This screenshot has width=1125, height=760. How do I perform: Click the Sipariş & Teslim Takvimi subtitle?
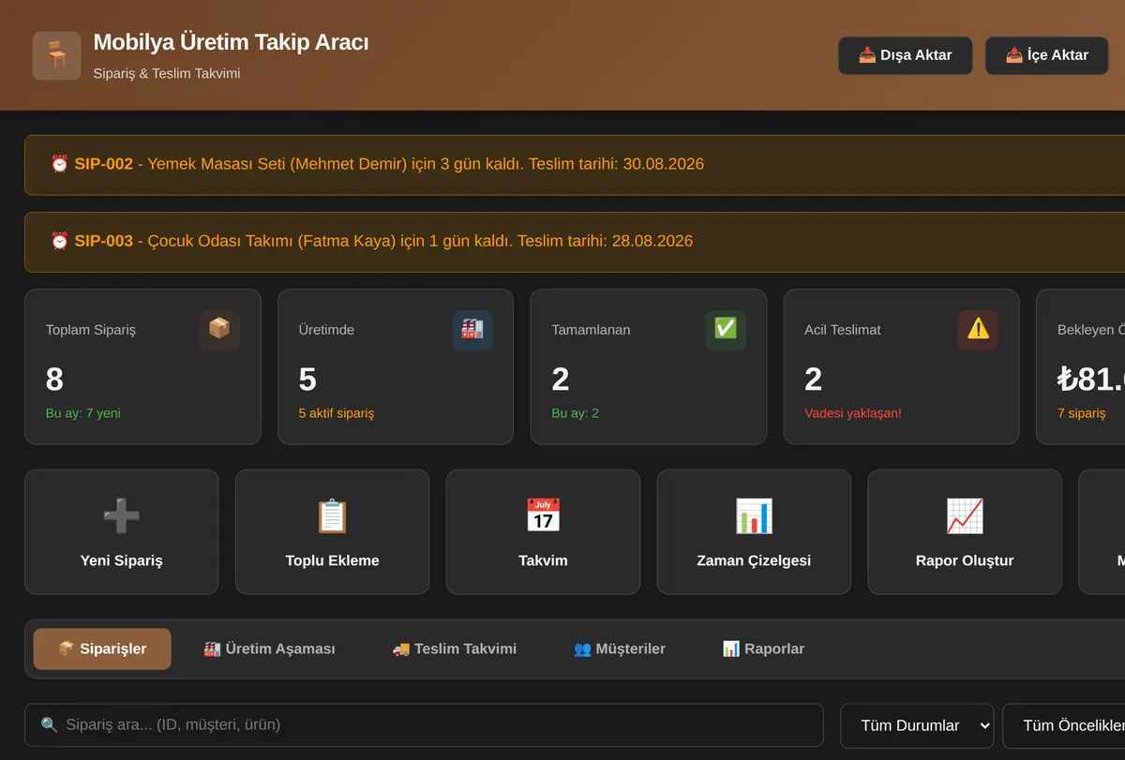click(167, 73)
